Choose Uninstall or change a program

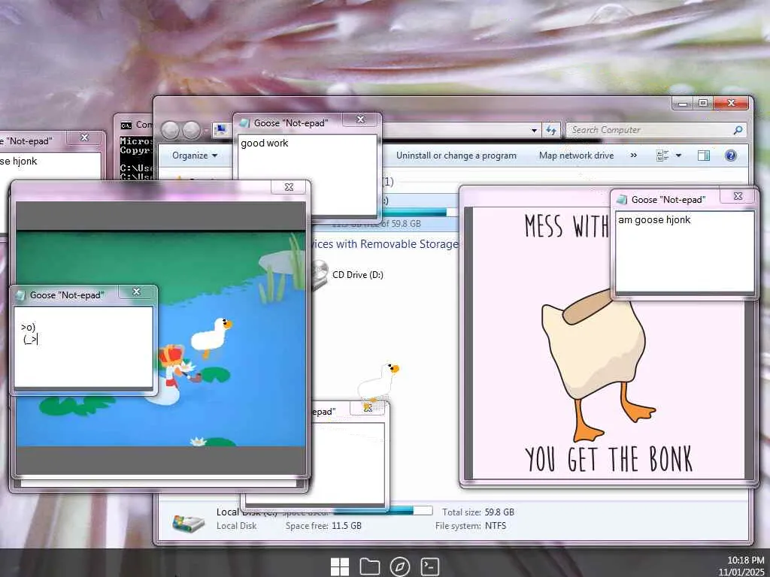[x=456, y=156]
